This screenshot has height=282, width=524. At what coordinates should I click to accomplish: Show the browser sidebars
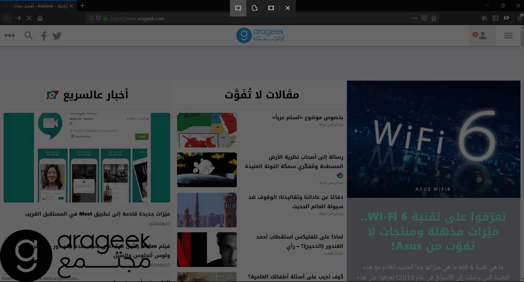point(495,18)
